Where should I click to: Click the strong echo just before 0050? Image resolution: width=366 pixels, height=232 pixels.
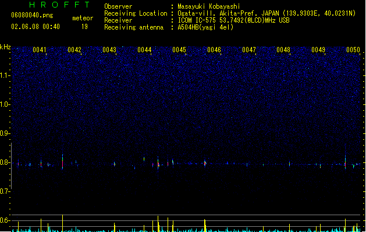[345, 162]
